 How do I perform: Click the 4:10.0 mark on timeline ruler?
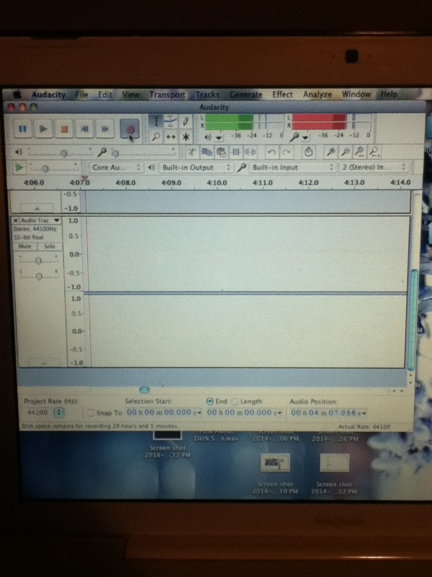point(217,183)
